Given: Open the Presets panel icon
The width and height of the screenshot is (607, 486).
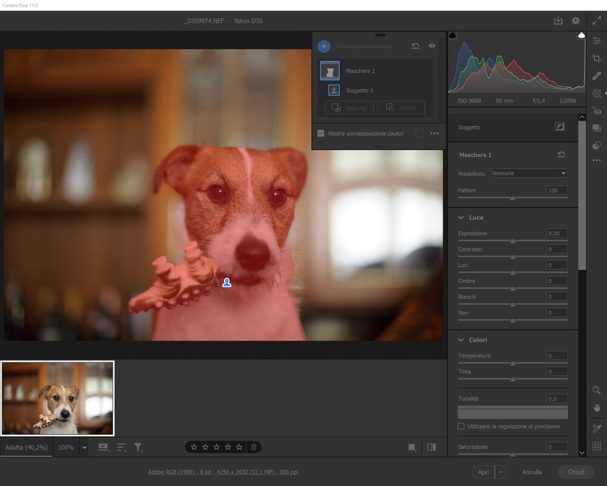Looking at the screenshot, I should pyautogui.click(x=597, y=145).
